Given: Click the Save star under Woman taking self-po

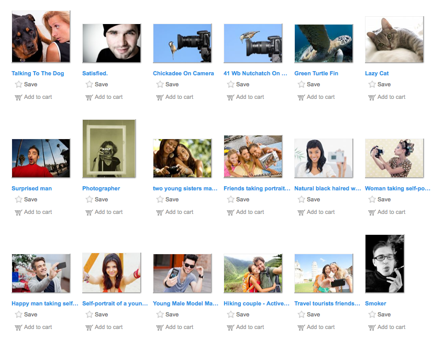Looking at the screenshot, I should [372, 199].
